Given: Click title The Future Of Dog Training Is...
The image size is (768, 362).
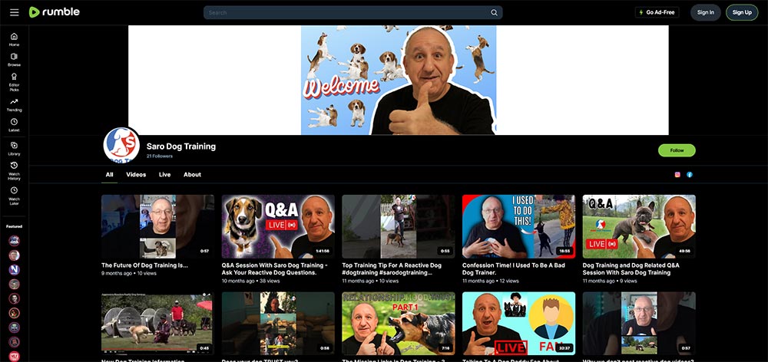Looking at the screenshot, I should coord(144,265).
